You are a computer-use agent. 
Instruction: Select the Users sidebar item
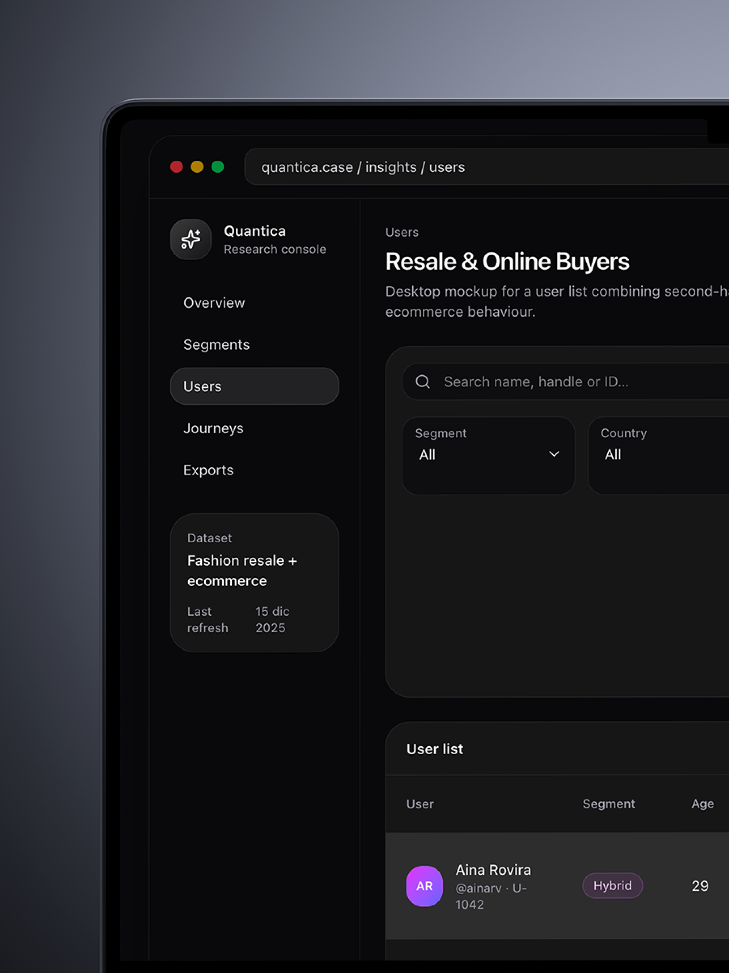[254, 386]
